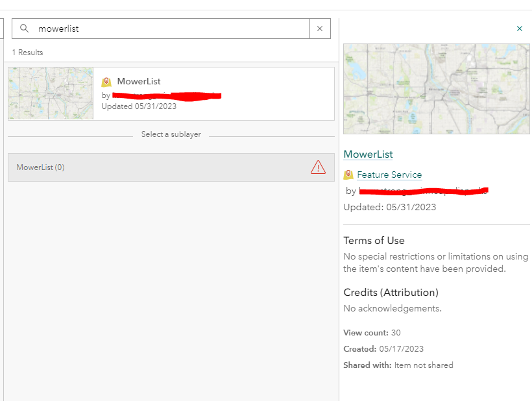Close the item details panel

(520, 29)
